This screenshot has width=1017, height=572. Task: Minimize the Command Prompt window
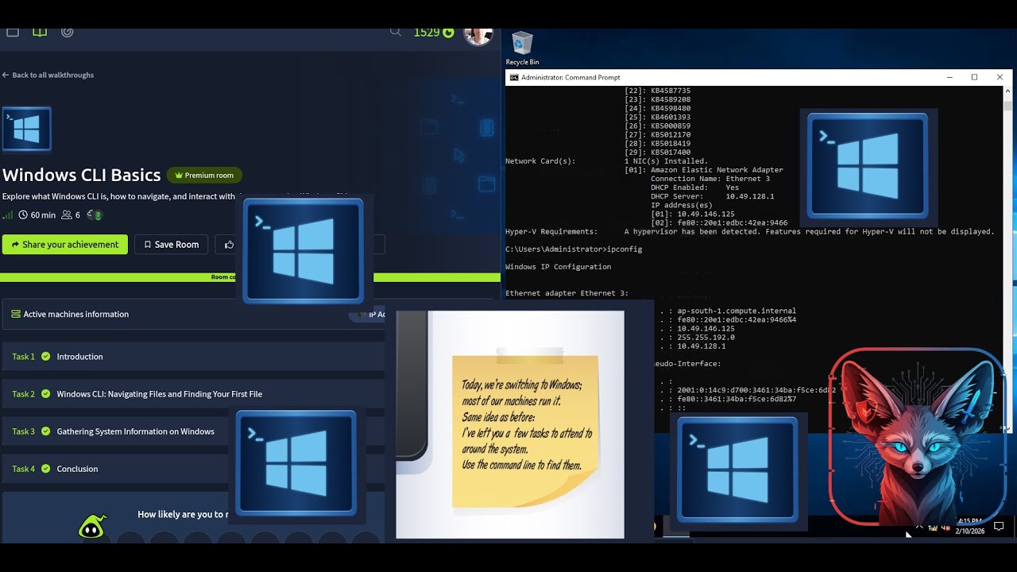tap(949, 78)
